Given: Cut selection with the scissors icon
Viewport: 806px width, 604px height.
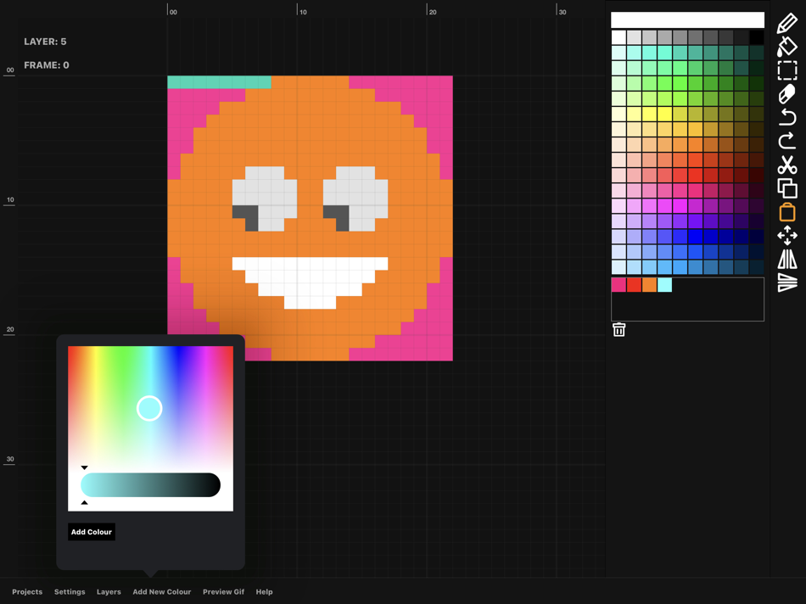Looking at the screenshot, I should pyautogui.click(x=786, y=165).
